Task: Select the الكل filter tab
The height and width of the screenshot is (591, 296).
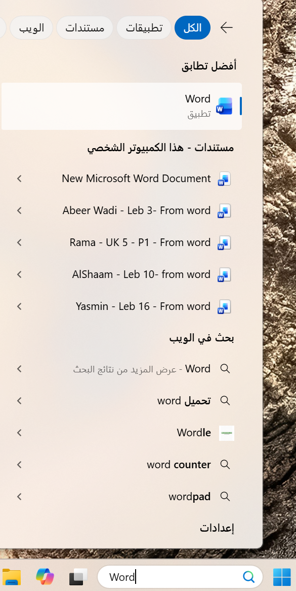Action: coord(193,27)
